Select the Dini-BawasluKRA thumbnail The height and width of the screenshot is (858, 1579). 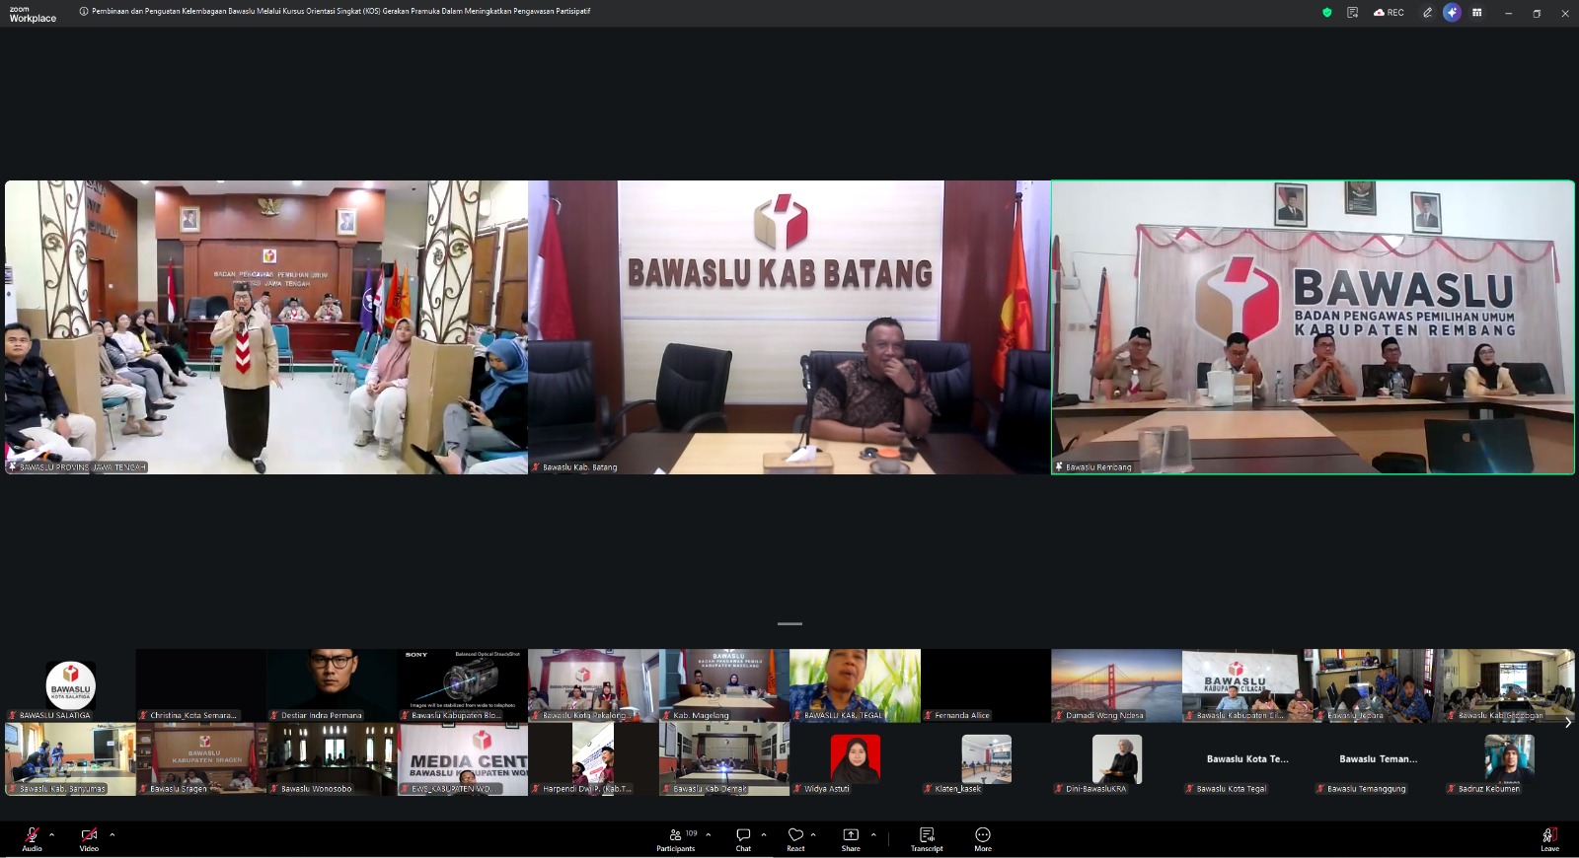coord(1116,759)
